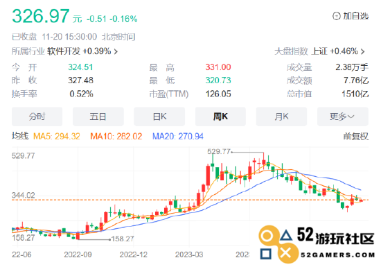The height and width of the screenshot is (267, 381).
Task: Click the timestamp 11-20 15:30:00
Action: pos(69,37)
